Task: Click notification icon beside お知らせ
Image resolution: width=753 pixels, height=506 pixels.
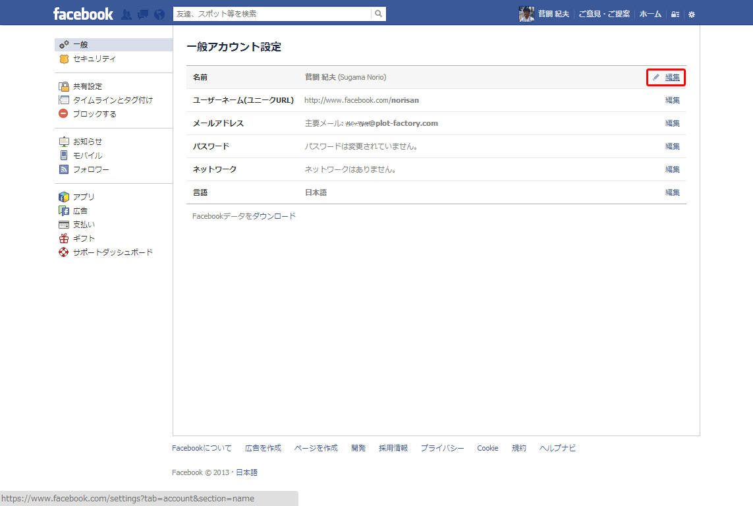Action: pos(64,142)
